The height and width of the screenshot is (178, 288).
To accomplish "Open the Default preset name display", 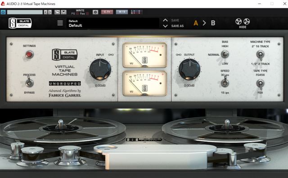I will pyautogui.click(x=113, y=23).
